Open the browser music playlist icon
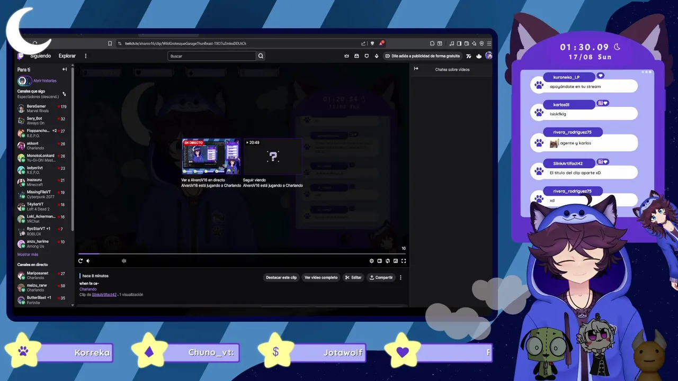 pyautogui.click(x=452, y=43)
